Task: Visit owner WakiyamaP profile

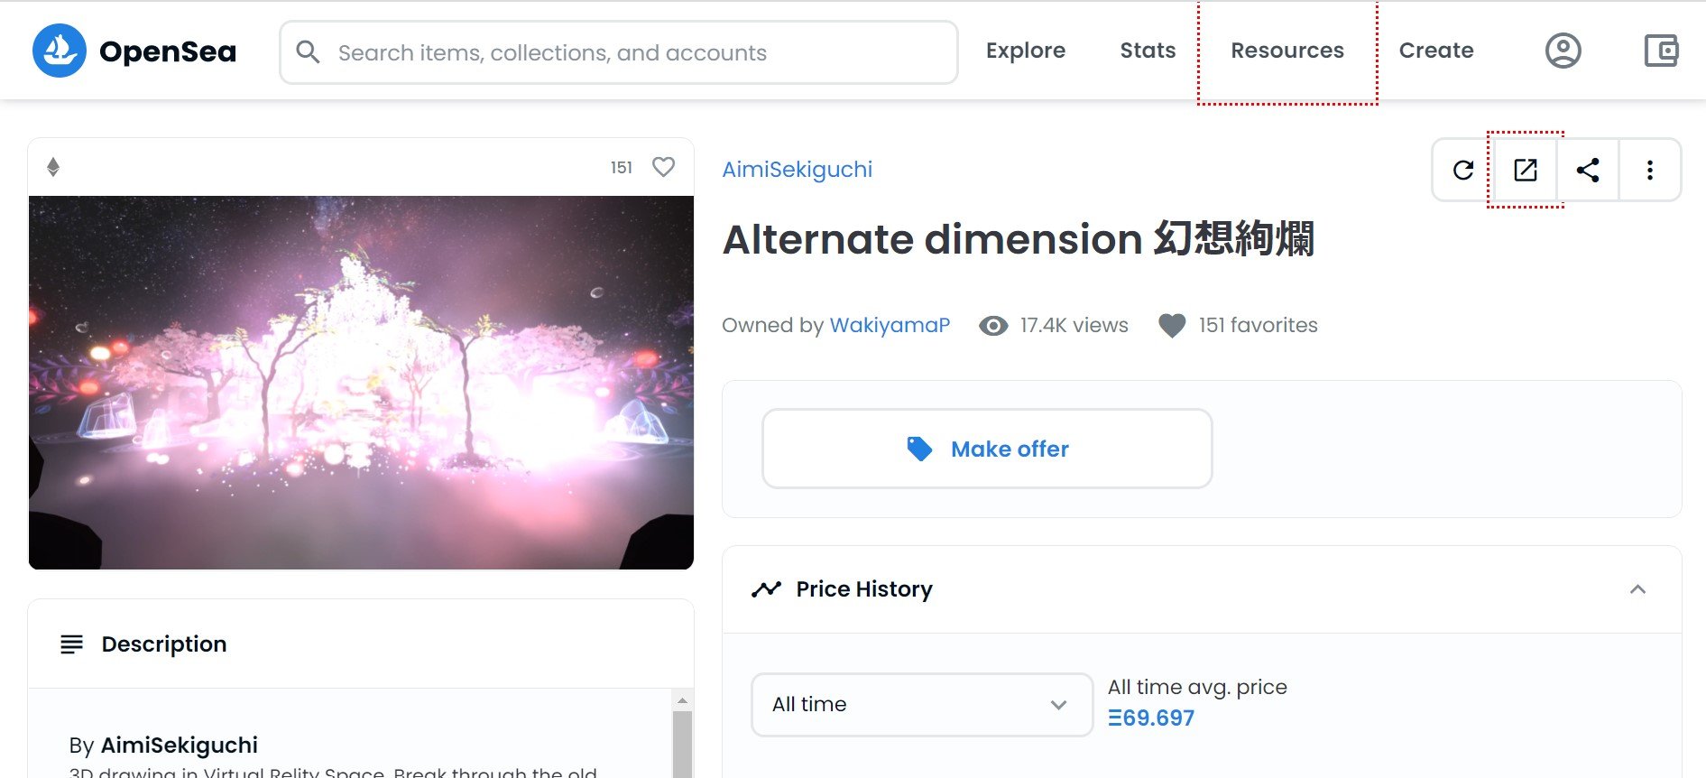Action: [890, 325]
